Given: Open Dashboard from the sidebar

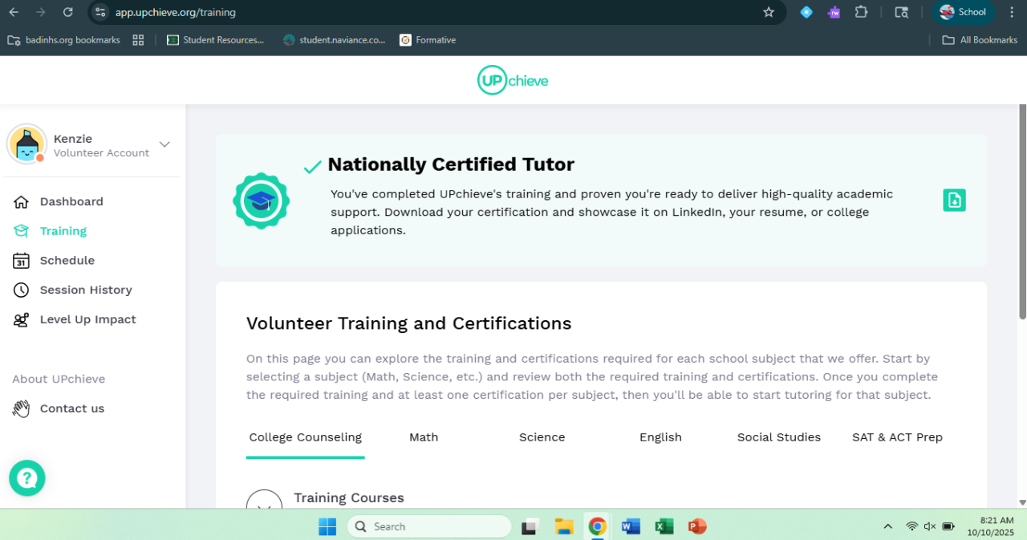Looking at the screenshot, I should pos(71,201).
